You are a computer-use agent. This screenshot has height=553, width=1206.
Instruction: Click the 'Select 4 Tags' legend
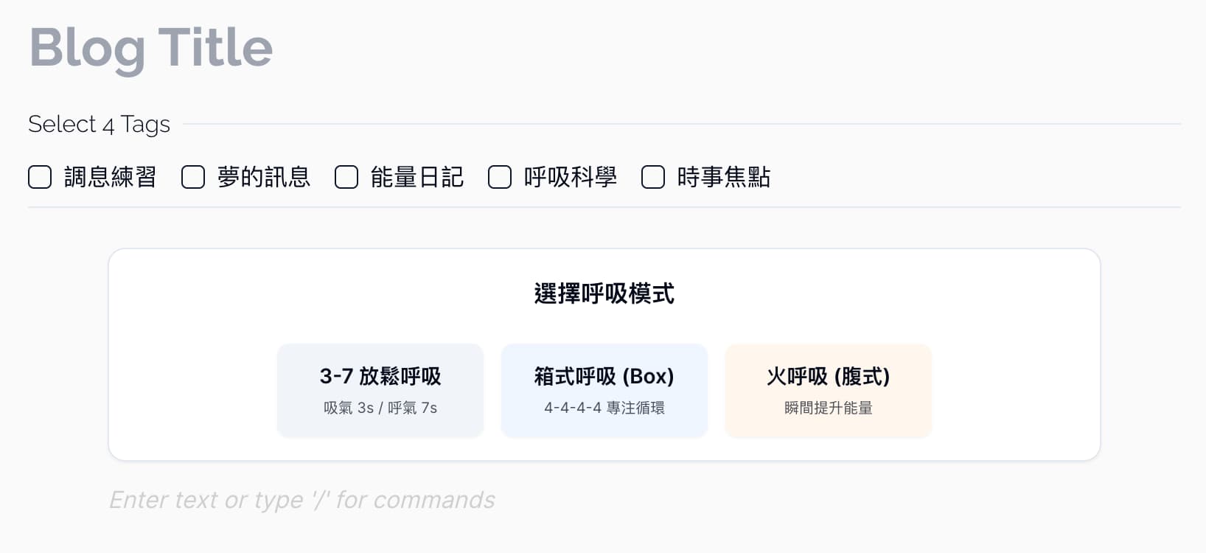(99, 124)
